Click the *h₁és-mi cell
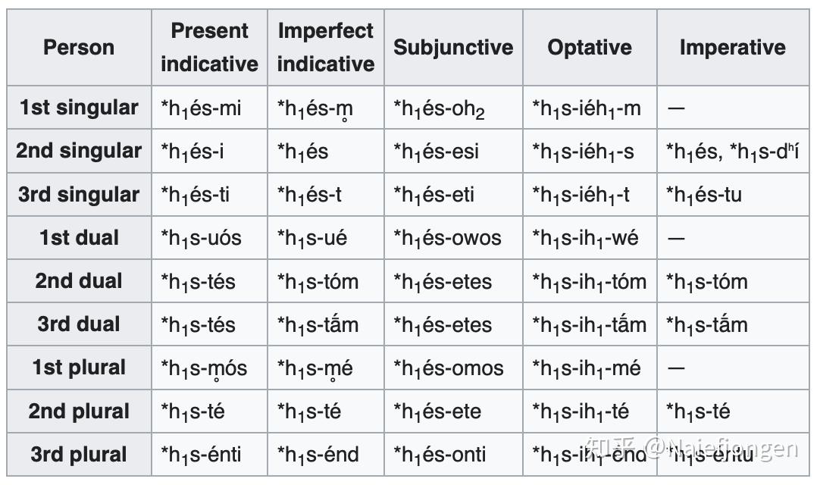This screenshot has height=485, width=820. (x=201, y=108)
